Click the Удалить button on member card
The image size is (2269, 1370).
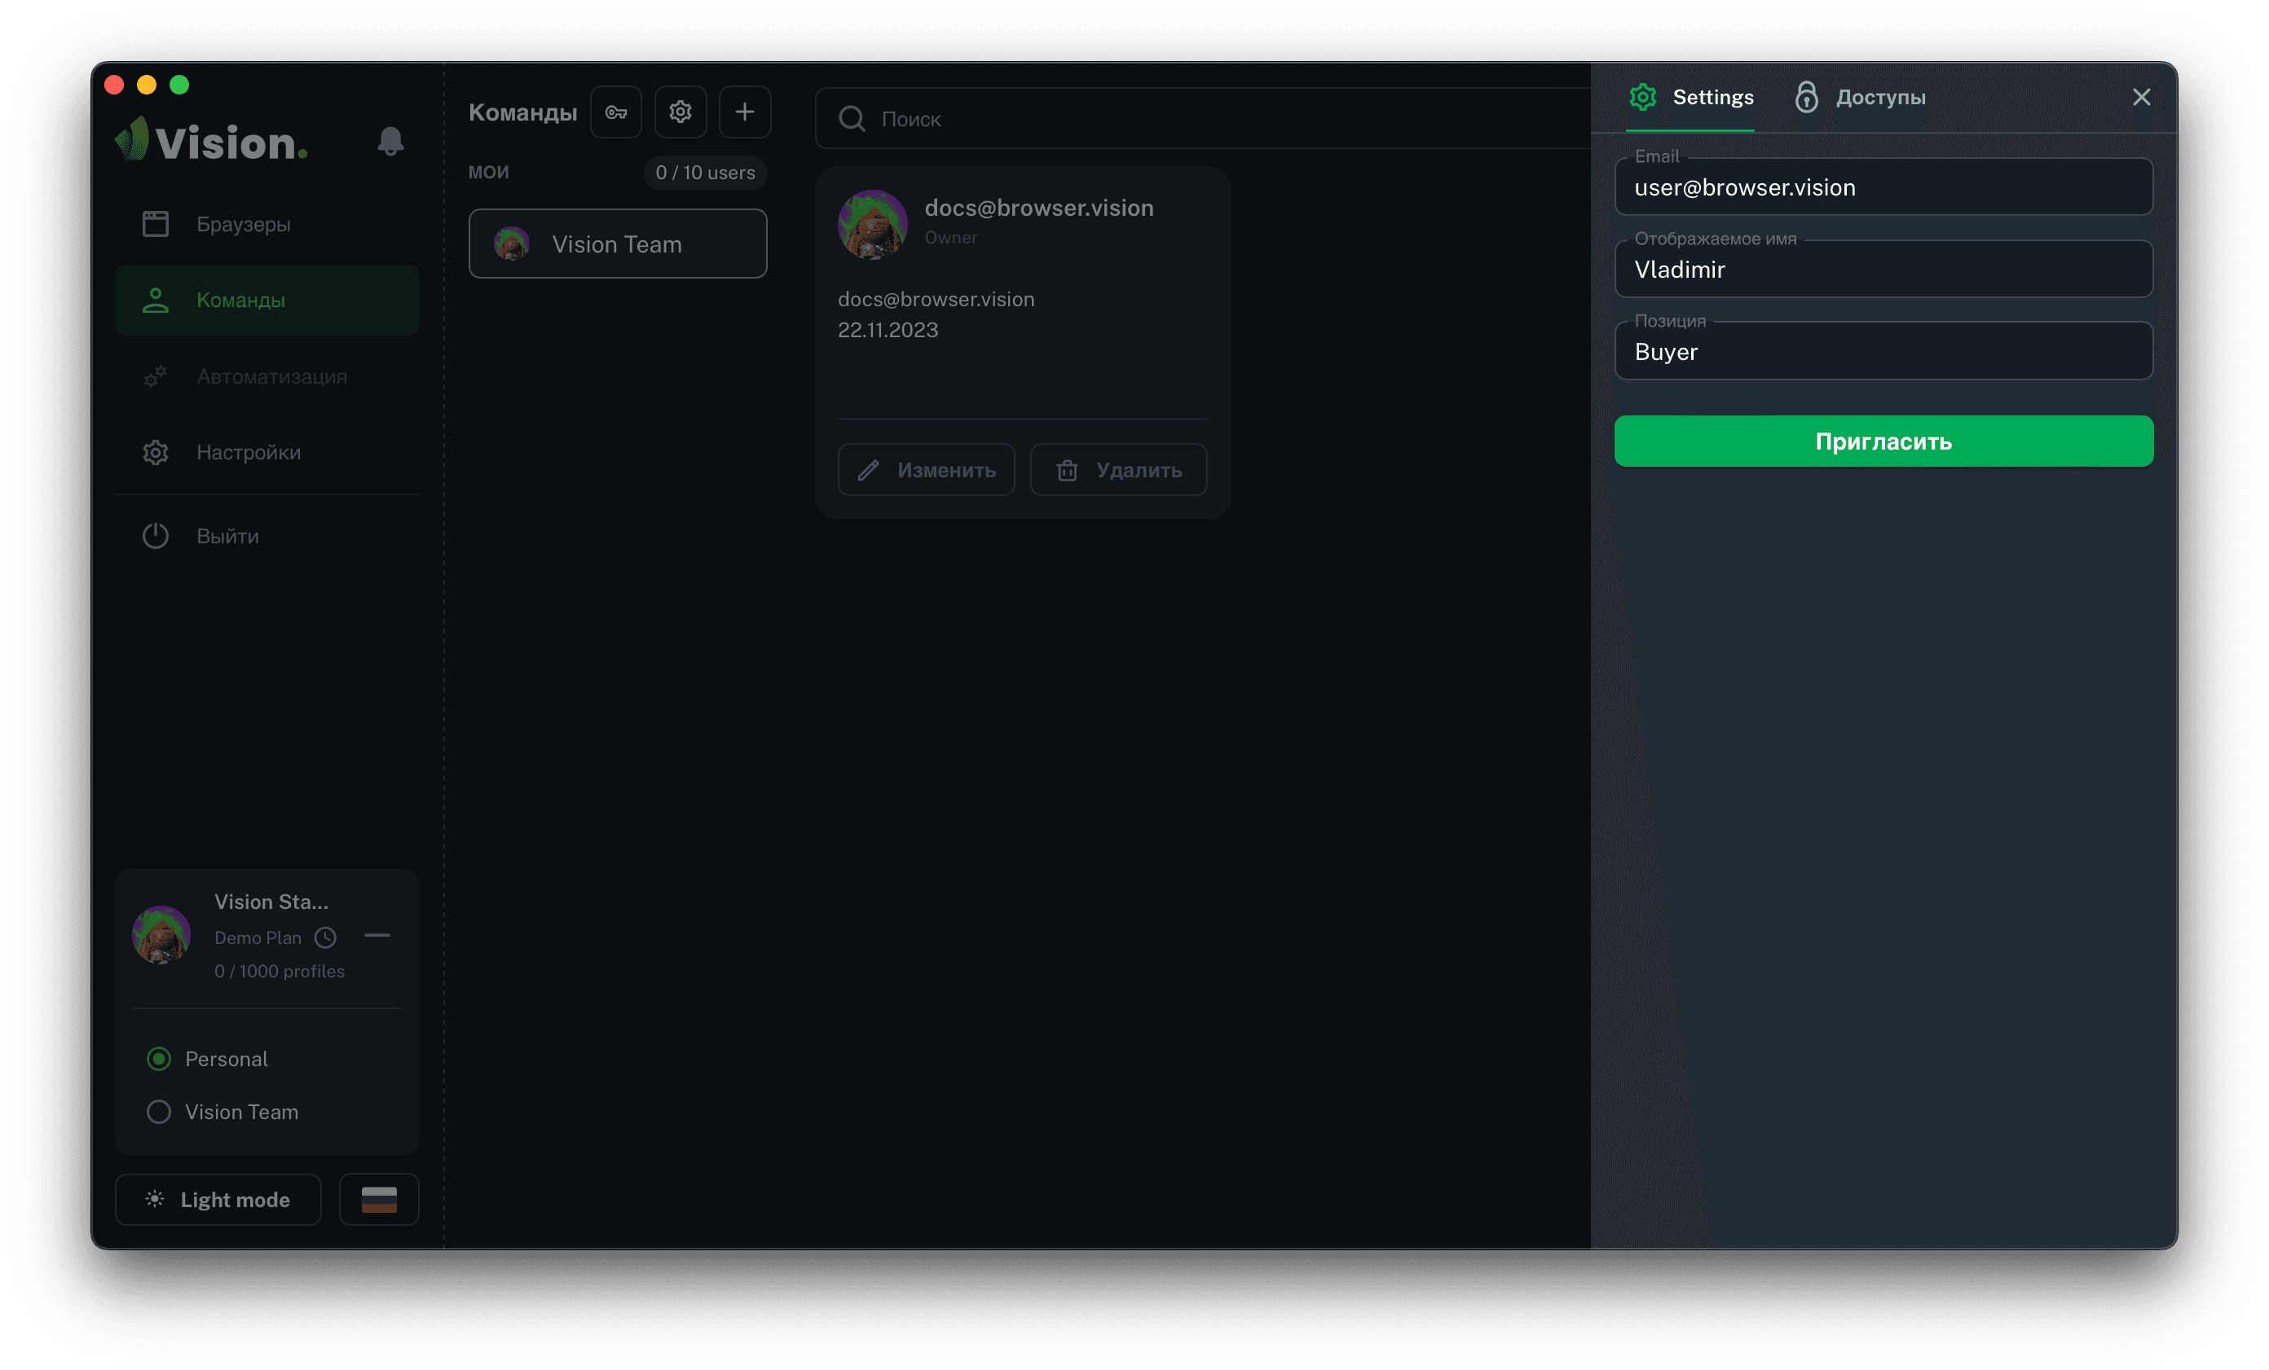1118,470
